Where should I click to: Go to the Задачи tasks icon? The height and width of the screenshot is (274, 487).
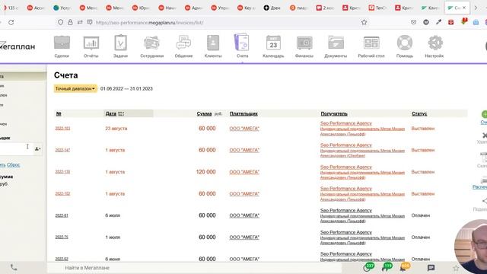120,43
